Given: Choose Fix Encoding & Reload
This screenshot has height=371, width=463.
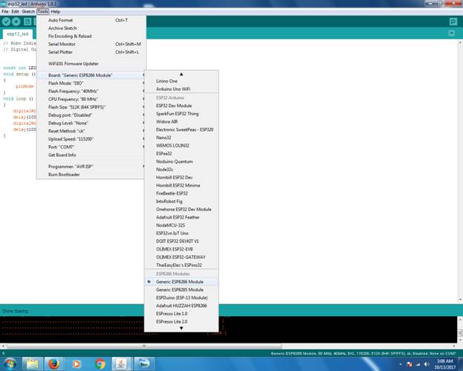Looking at the screenshot, I should [91, 36].
